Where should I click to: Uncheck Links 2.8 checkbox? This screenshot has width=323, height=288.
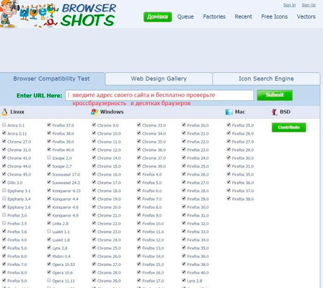49,223
